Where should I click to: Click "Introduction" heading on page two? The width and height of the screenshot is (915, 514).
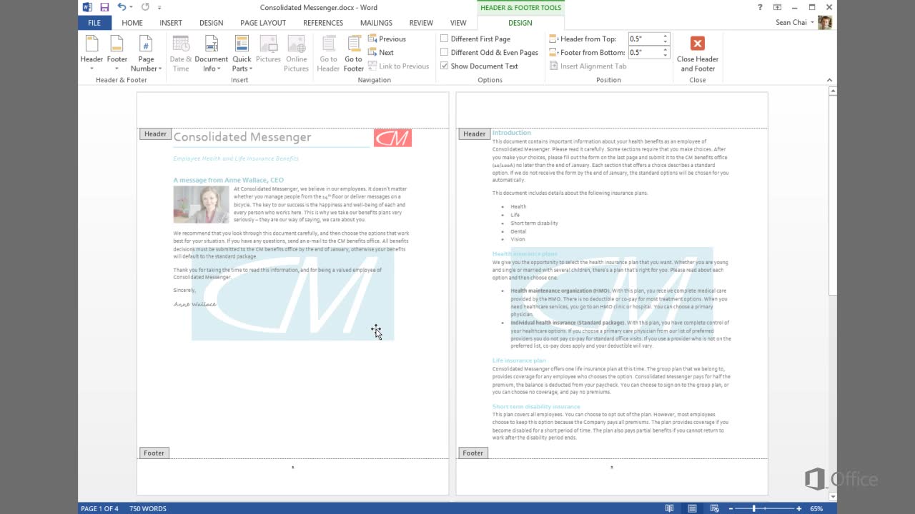[x=511, y=133]
